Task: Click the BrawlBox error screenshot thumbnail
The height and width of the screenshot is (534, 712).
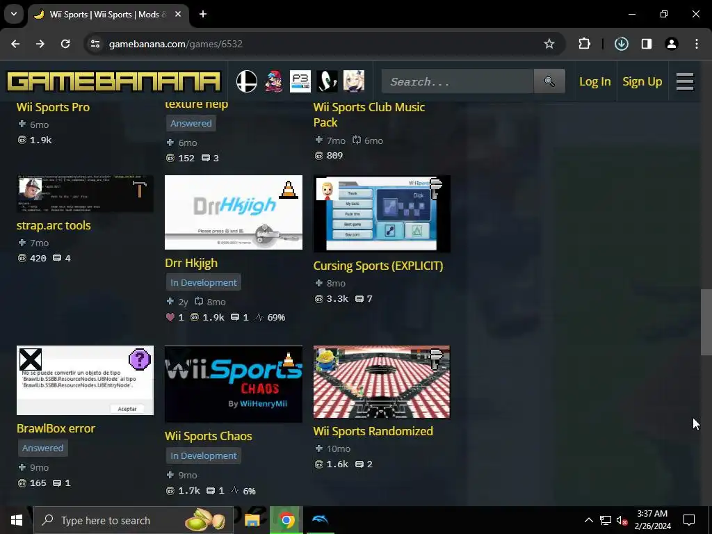Action: tap(85, 380)
